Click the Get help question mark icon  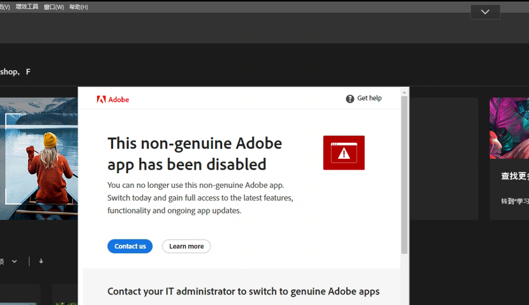click(x=350, y=99)
